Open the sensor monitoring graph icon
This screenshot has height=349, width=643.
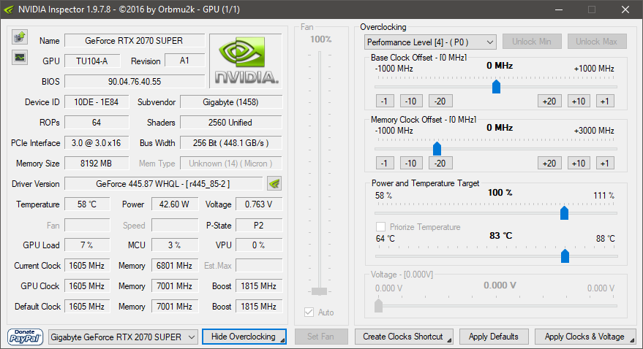(19, 57)
